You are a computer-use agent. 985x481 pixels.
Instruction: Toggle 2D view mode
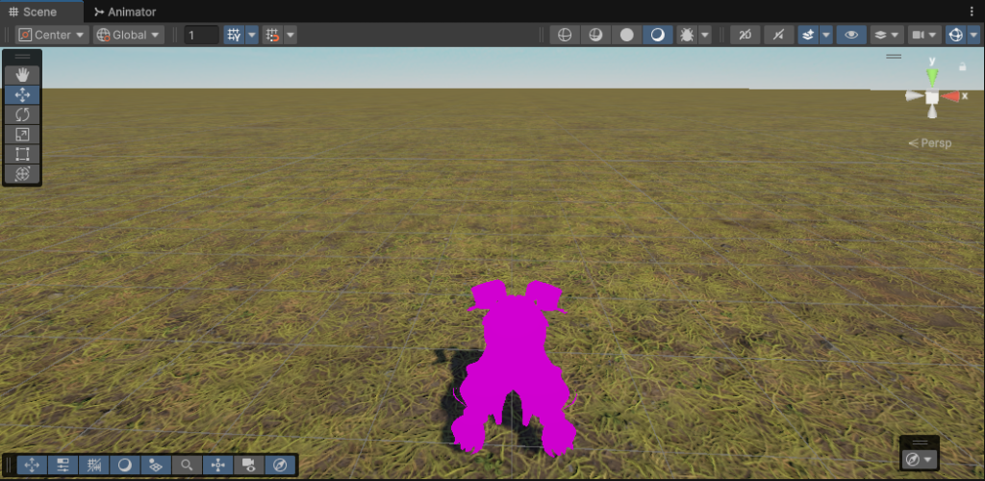745,35
